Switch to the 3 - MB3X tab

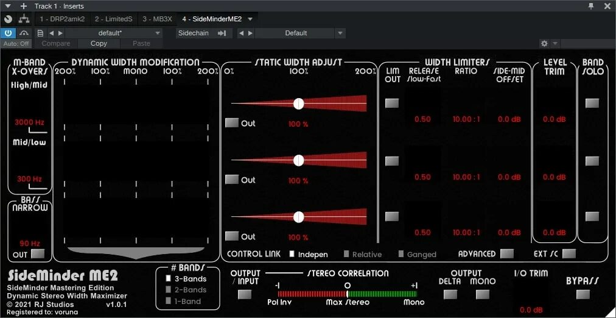point(157,19)
